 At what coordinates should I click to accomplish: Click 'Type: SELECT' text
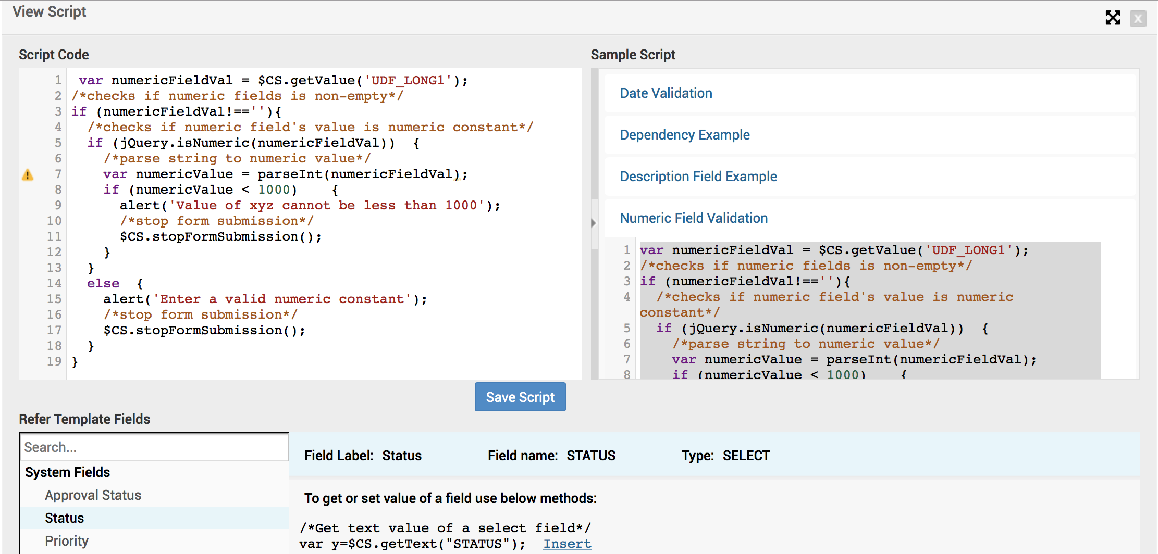click(x=725, y=456)
